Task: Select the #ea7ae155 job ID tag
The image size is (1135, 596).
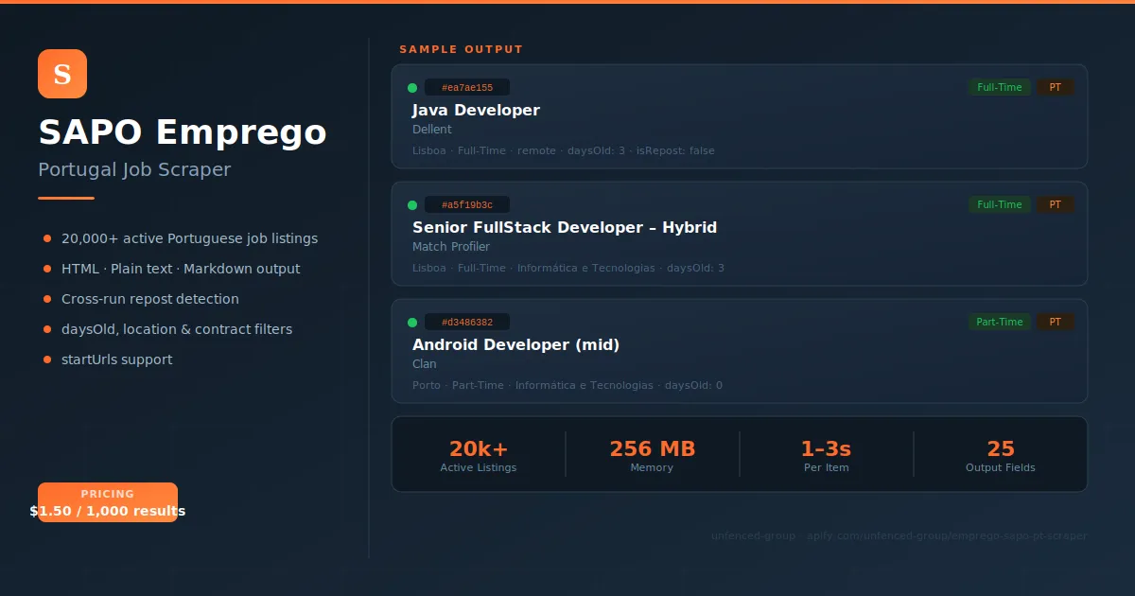Action: [467, 87]
